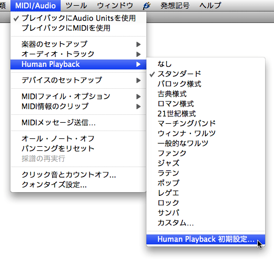Open Human Playback 初期設定 dialog
The image size is (274, 259).
(x=206, y=239)
